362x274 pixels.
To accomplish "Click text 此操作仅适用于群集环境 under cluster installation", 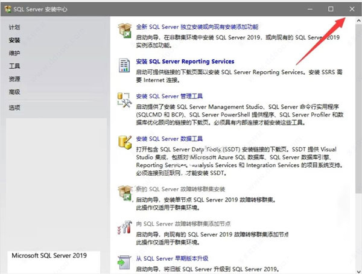I will click(168, 208).
